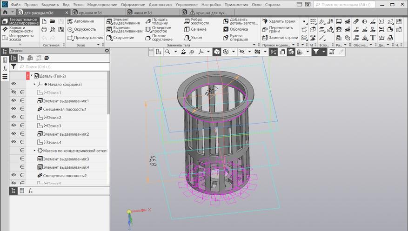The width and height of the screenshot is (408, 231).
Task: Open the tree panel settings gear
Action: click(107, 51)
